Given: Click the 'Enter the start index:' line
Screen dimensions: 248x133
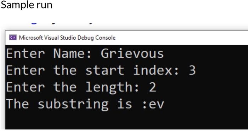Looking at the screenshot, I should point(92,70).
